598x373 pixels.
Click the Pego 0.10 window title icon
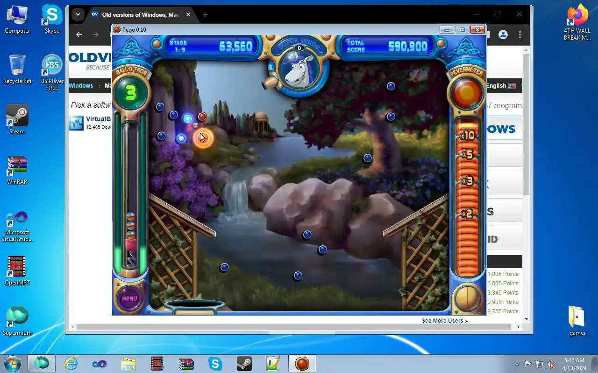coord(117,30)
